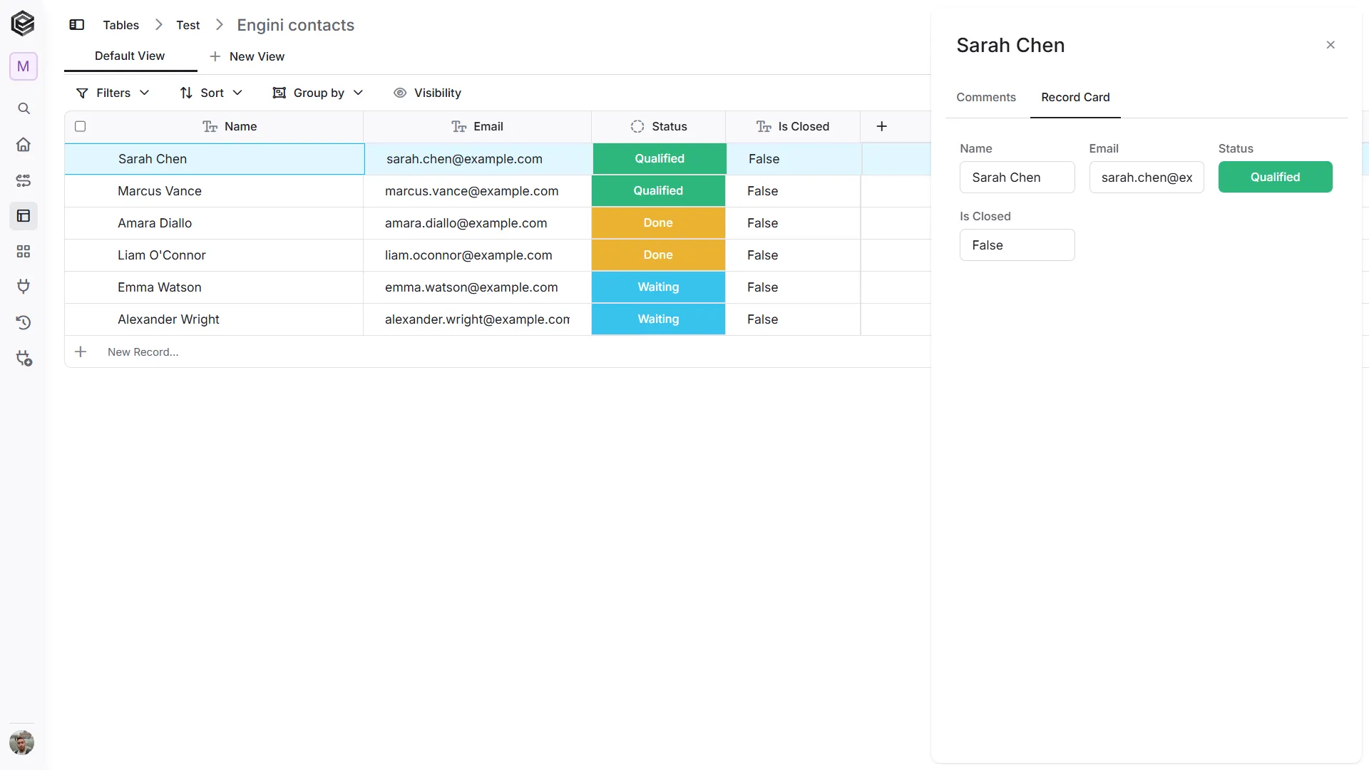
Task: Open the plug connections icon in sidebar
Action: tap(24, 287)
